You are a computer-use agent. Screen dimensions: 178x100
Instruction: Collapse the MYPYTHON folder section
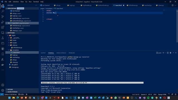6,33
